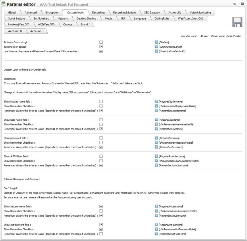The height and width of the screenshot is (241, 247).
Task: Click the refresh icon in title bar
Action: pos(235,4)
